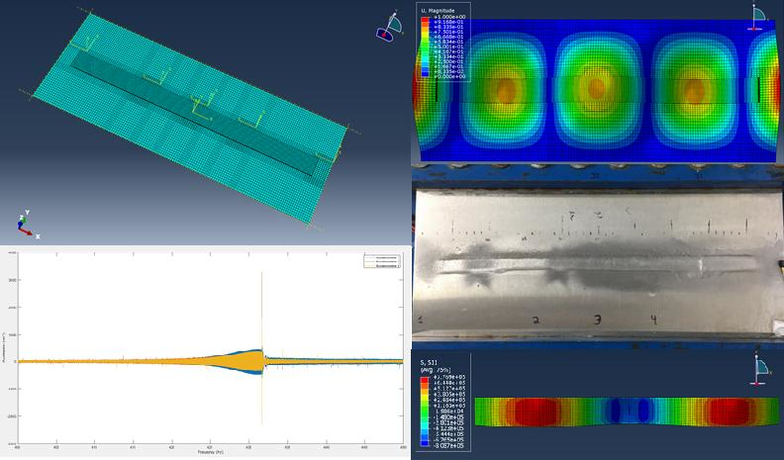
Task: Click the resonance spike in the acceleration plot
Action: click(x=262, y=348)
